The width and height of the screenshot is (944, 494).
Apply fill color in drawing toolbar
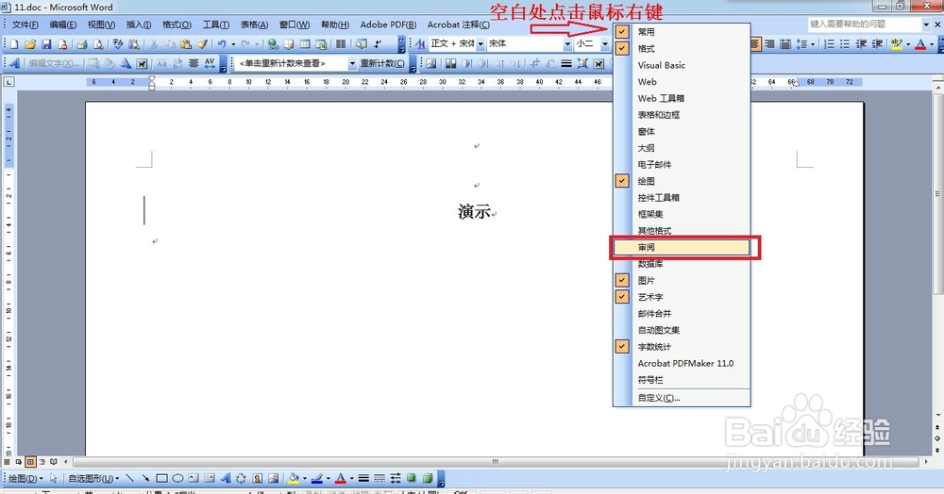click(294, 478)
